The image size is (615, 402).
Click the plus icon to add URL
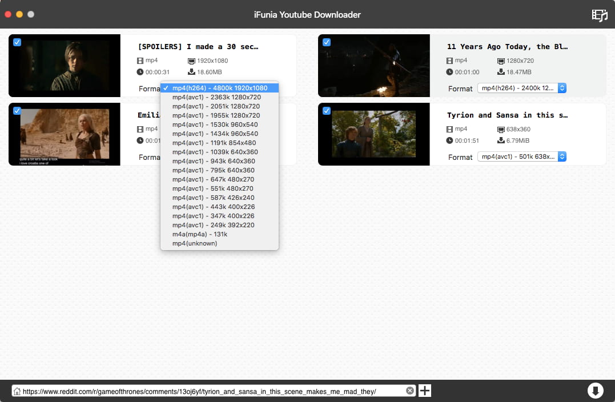(x=425, y=391)
